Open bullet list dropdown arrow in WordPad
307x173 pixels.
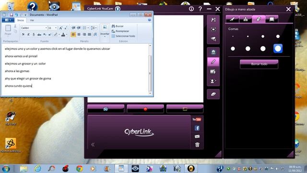click(x=88, y=28)
